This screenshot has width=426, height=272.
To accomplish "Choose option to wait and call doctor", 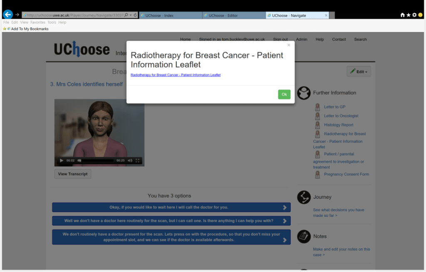I will click(x=171, y=207).
